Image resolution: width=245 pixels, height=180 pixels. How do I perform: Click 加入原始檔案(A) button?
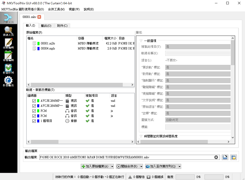click(96, 166)
